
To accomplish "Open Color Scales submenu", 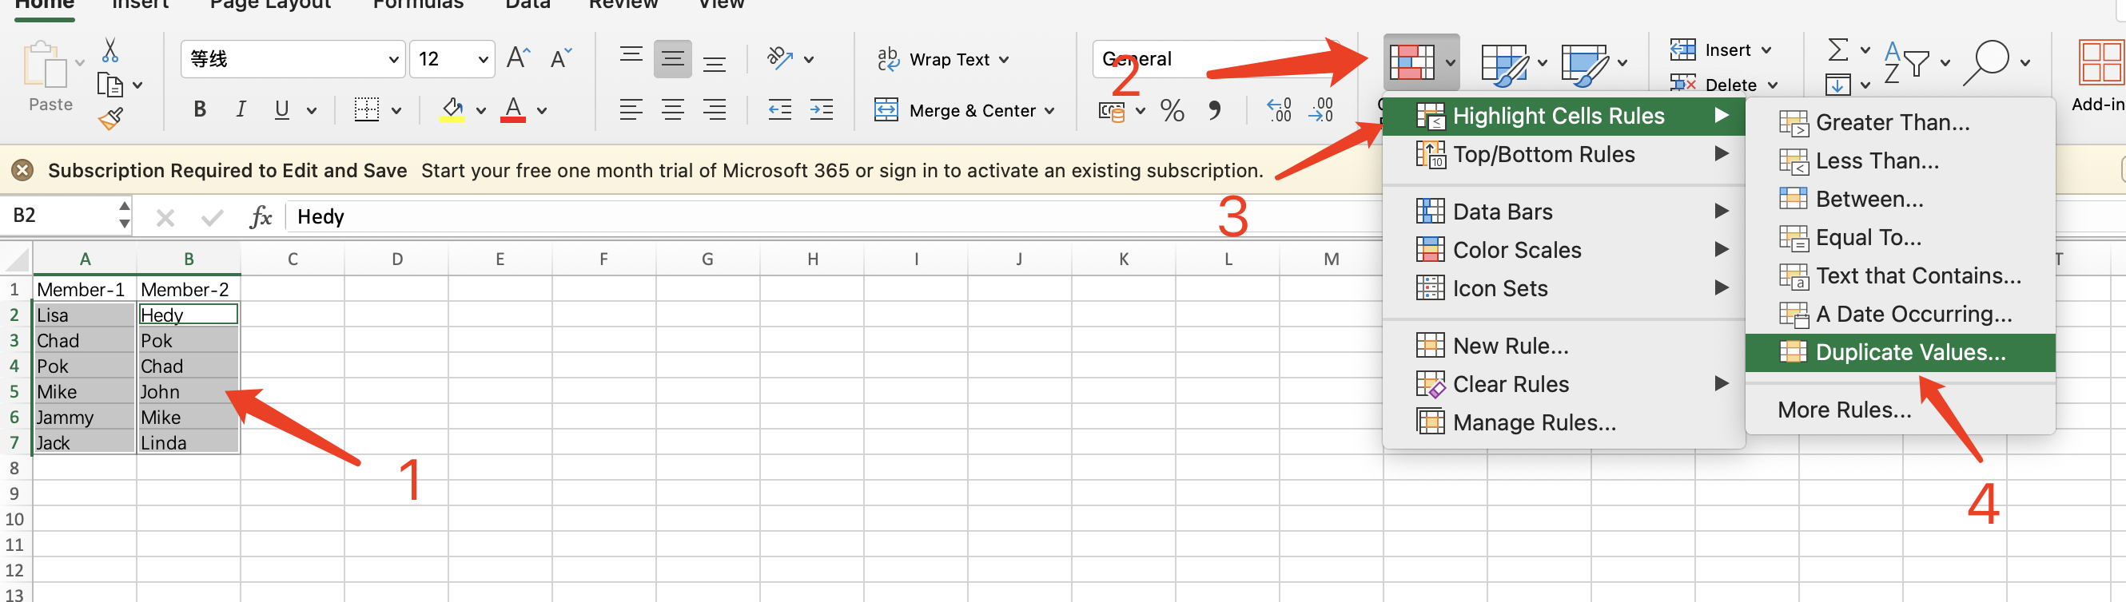I will point(1563,250).
